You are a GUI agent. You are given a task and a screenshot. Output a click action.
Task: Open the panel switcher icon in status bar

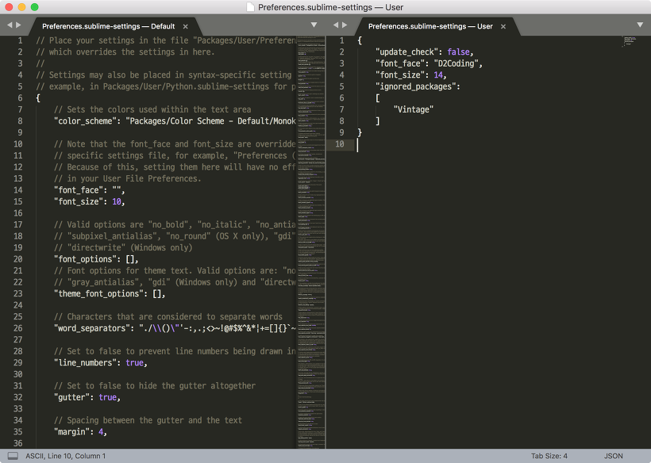(13, 456)
